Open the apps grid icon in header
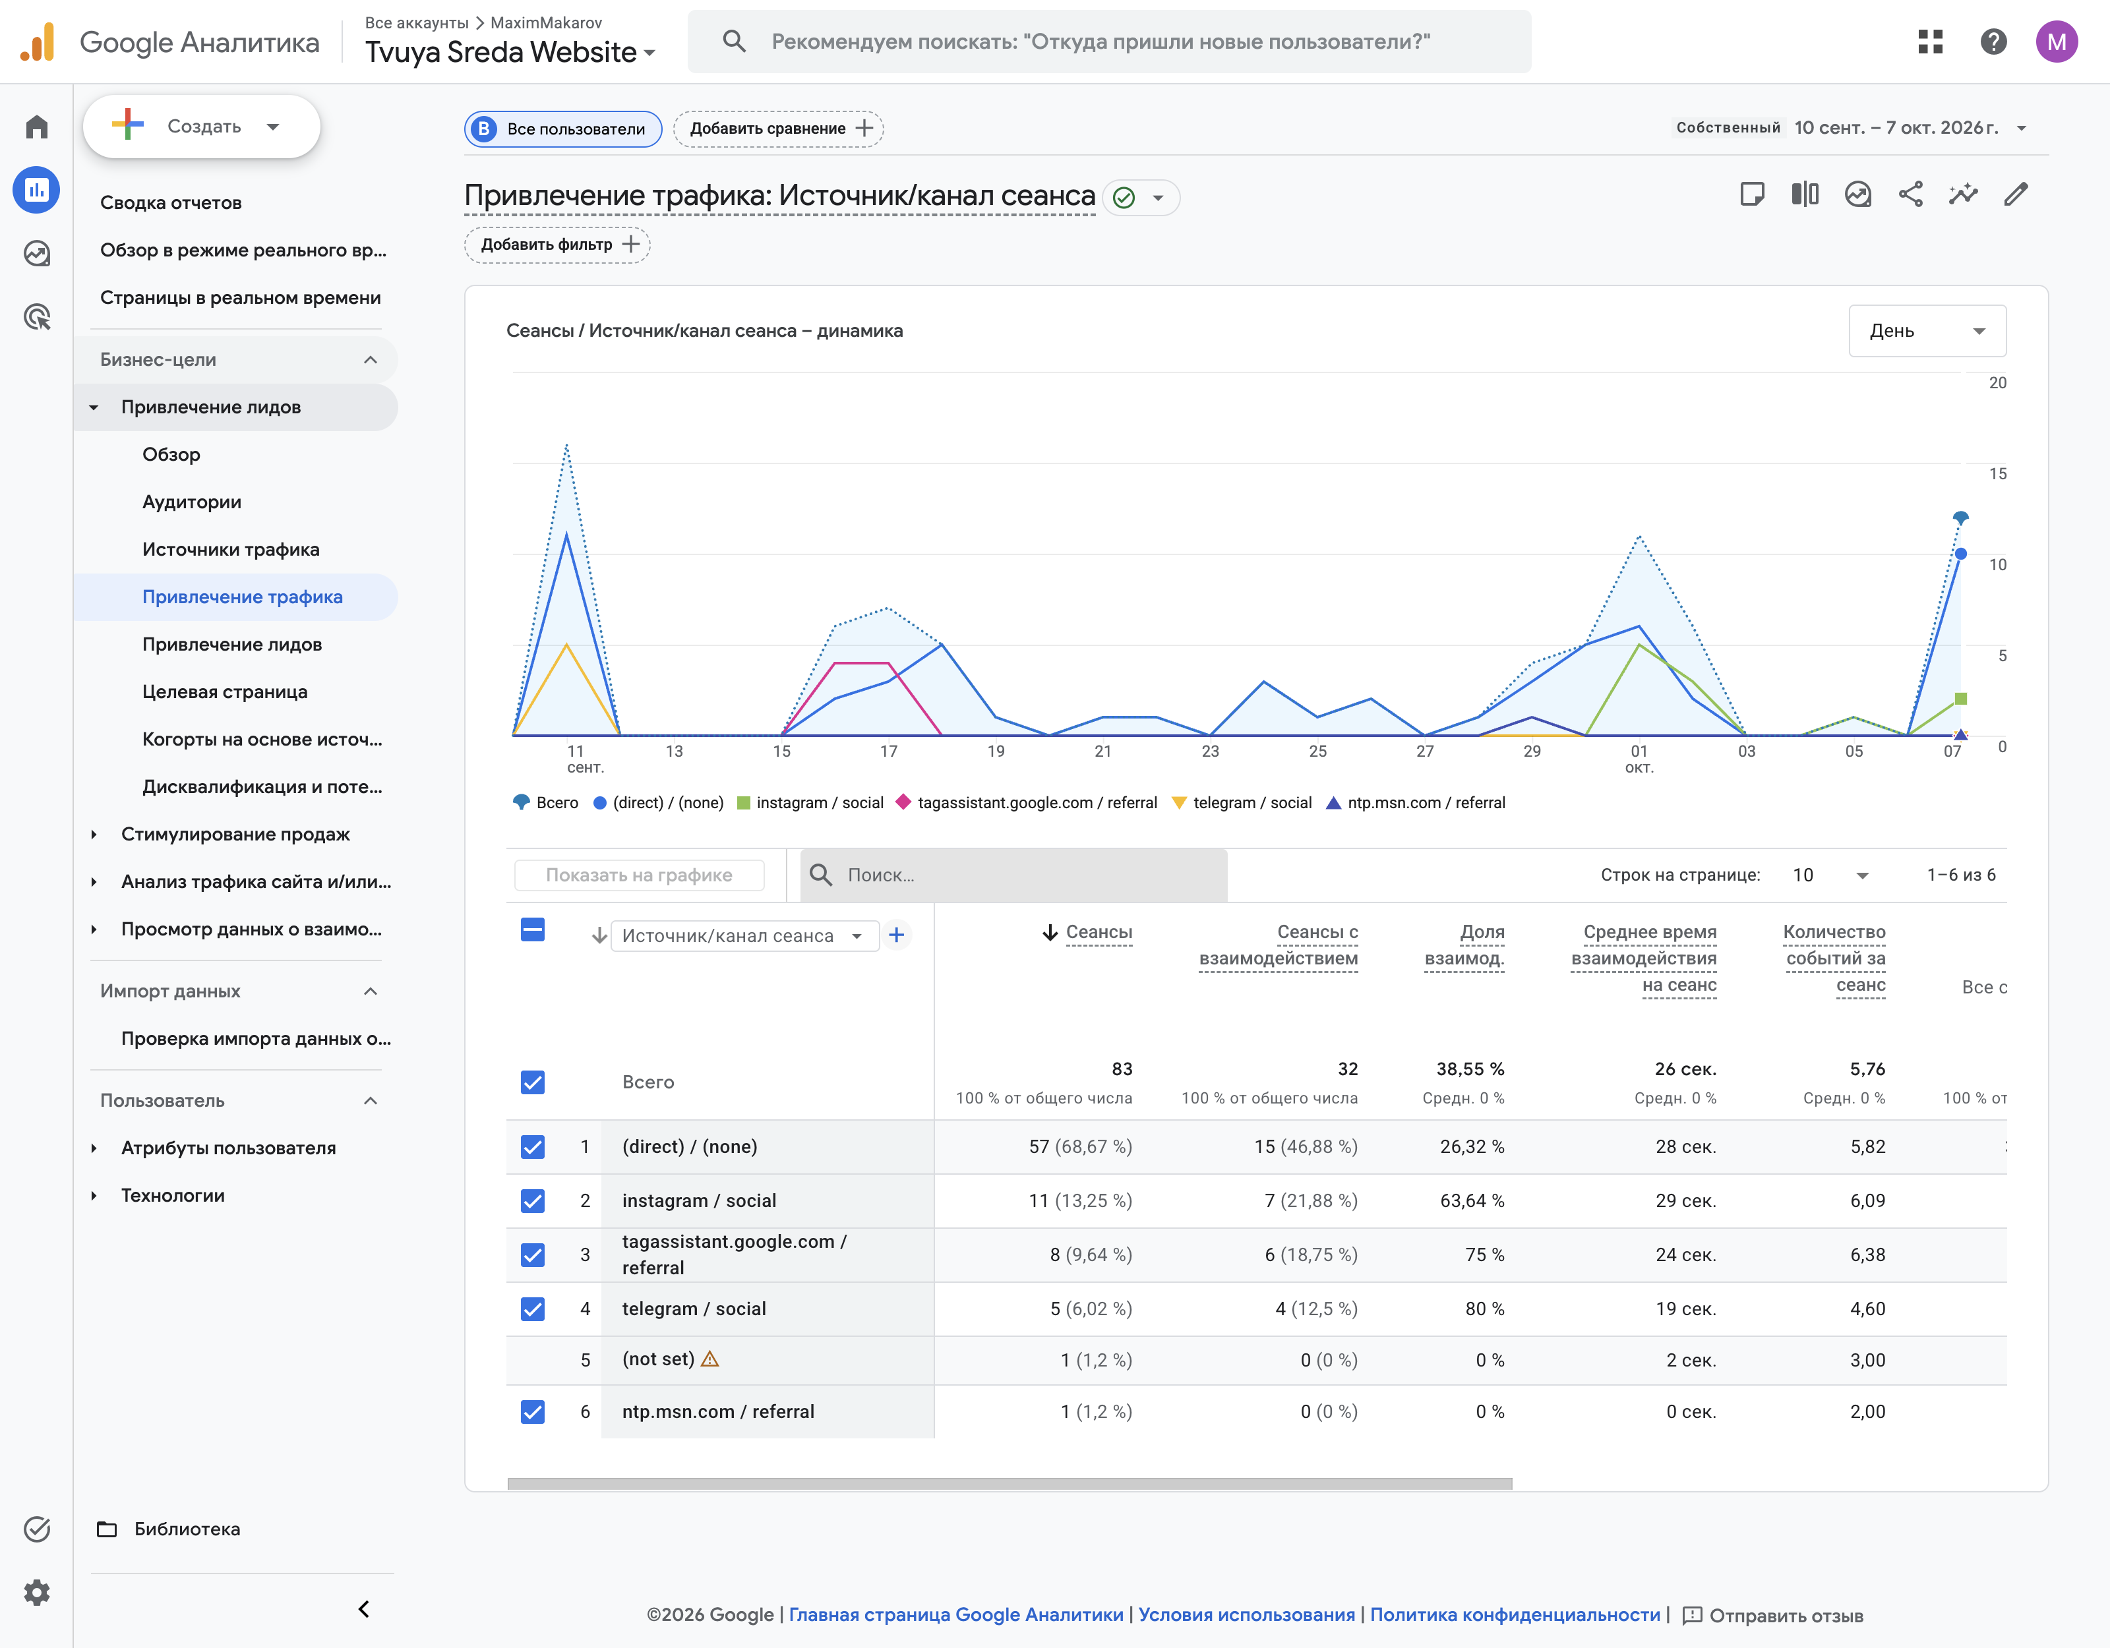The image size is (2110, 1648). (1930, 42)
